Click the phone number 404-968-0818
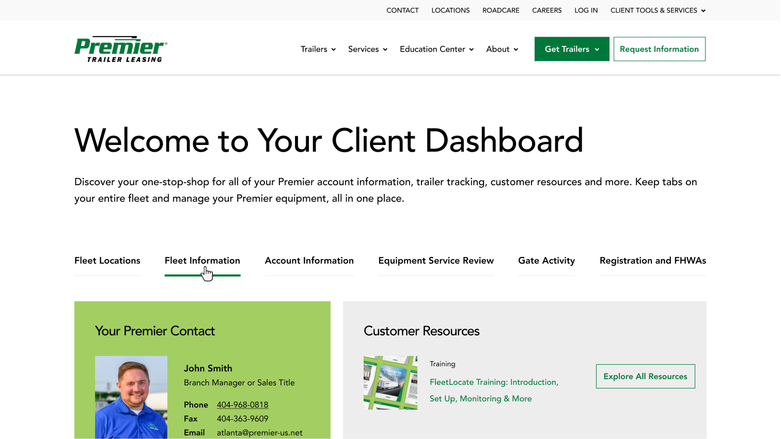The width and height of the screenshot is (781, 439). [242, 405]
